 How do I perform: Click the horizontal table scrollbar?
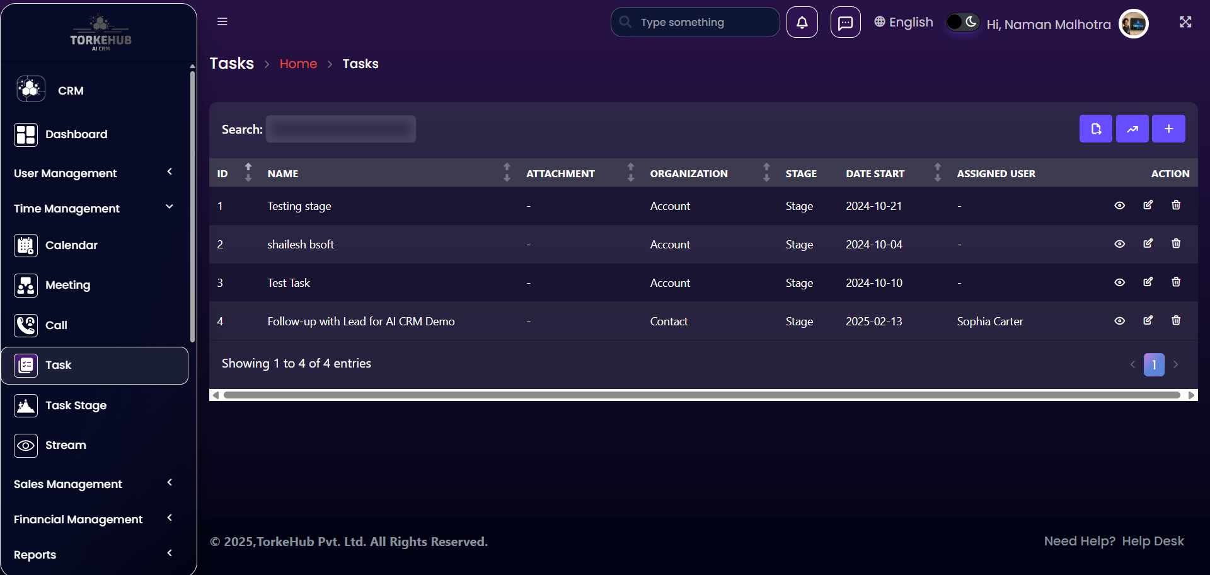701,395
